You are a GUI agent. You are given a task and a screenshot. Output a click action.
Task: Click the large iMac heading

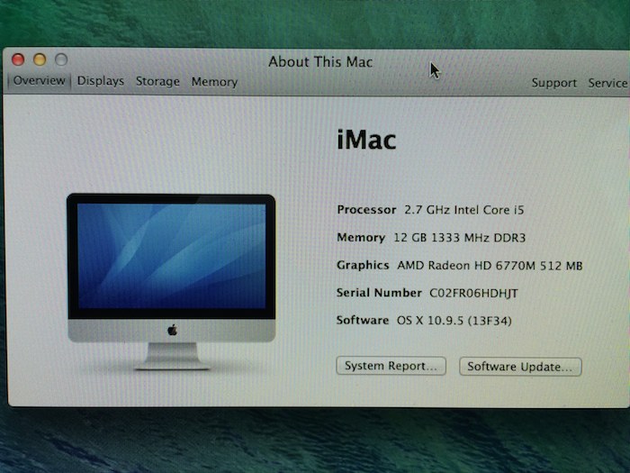366,141
